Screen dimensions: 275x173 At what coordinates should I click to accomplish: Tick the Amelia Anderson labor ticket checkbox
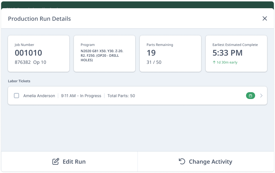(16, 96)
